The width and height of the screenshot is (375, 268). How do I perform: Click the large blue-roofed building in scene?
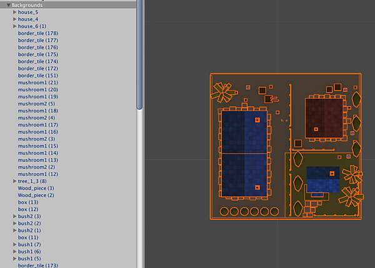tap(244, 153)
